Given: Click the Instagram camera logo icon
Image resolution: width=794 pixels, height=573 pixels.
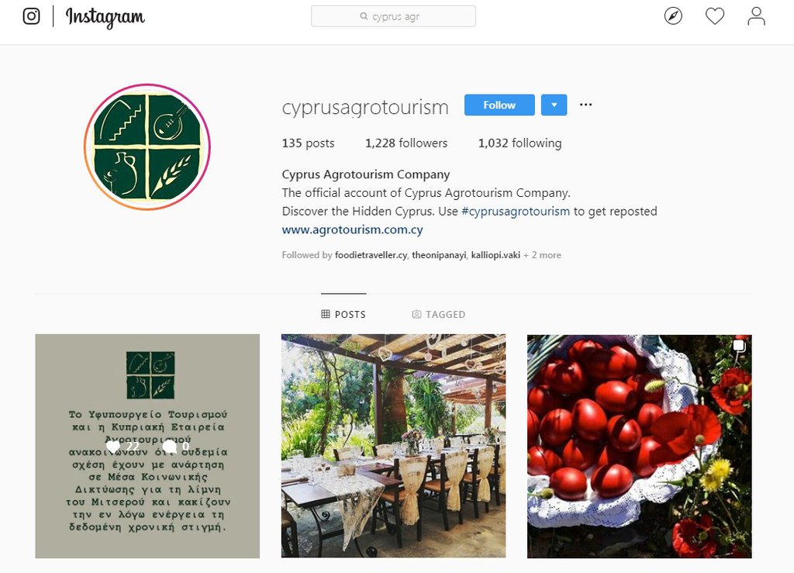Looking at the screenshot, I should coord(31,16).
